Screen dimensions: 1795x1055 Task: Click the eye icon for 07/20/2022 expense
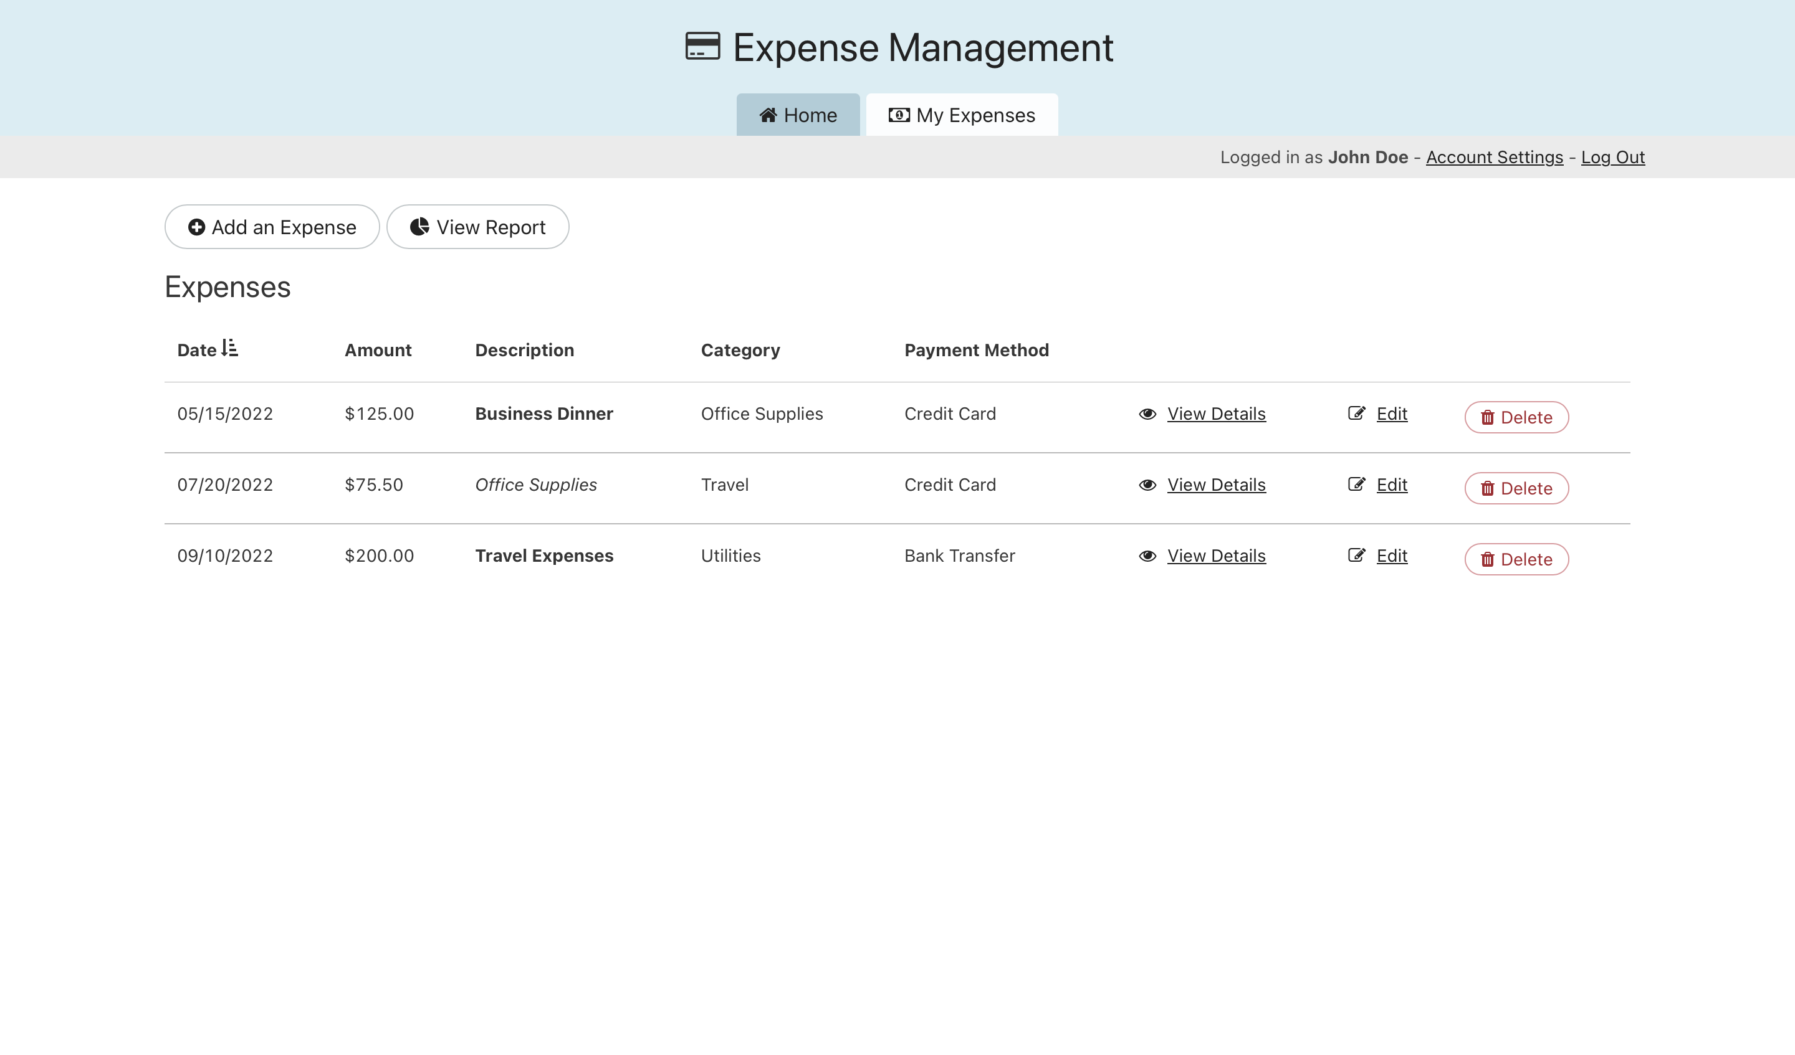1147,485
